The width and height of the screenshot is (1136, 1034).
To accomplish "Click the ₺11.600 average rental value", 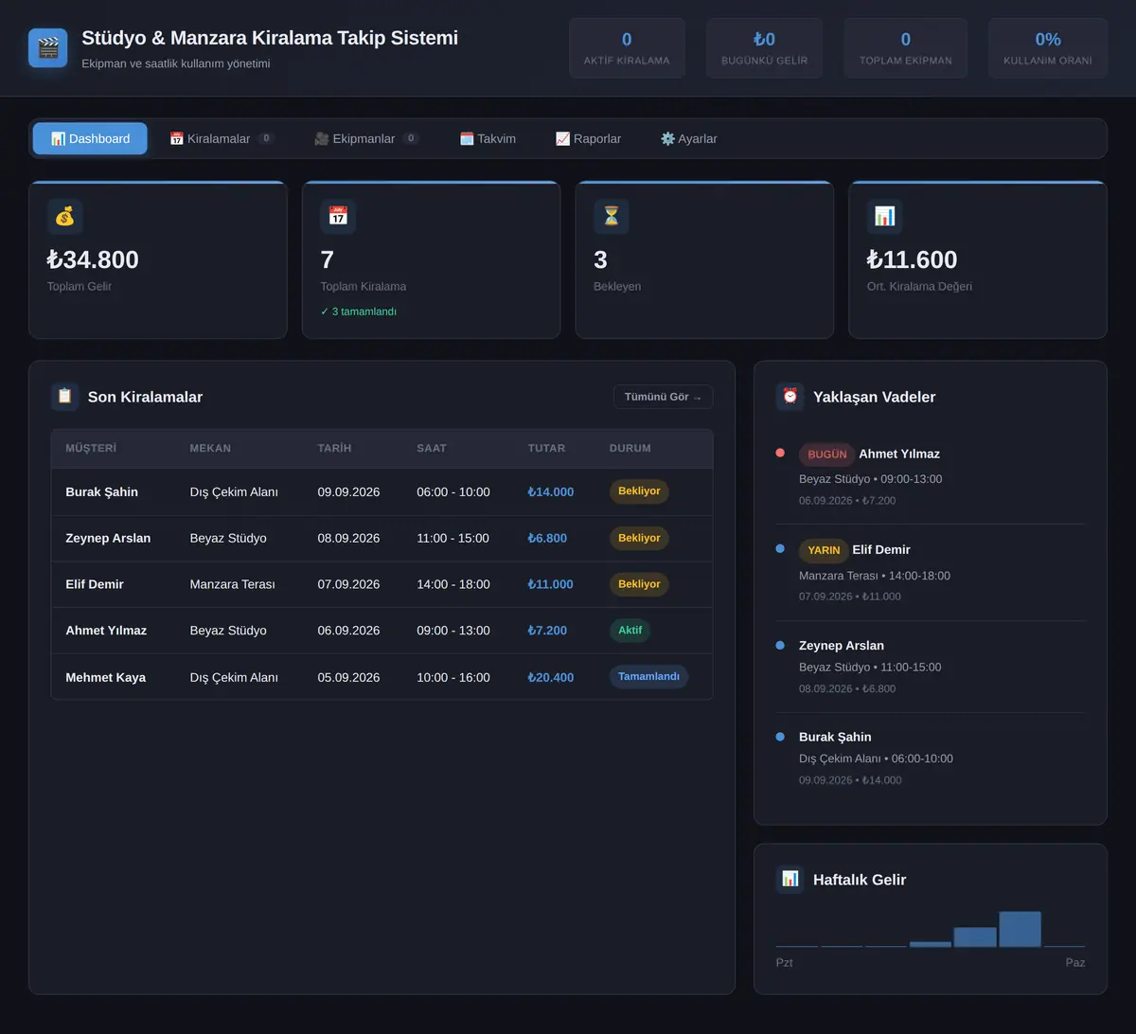I will pos(913,259).
